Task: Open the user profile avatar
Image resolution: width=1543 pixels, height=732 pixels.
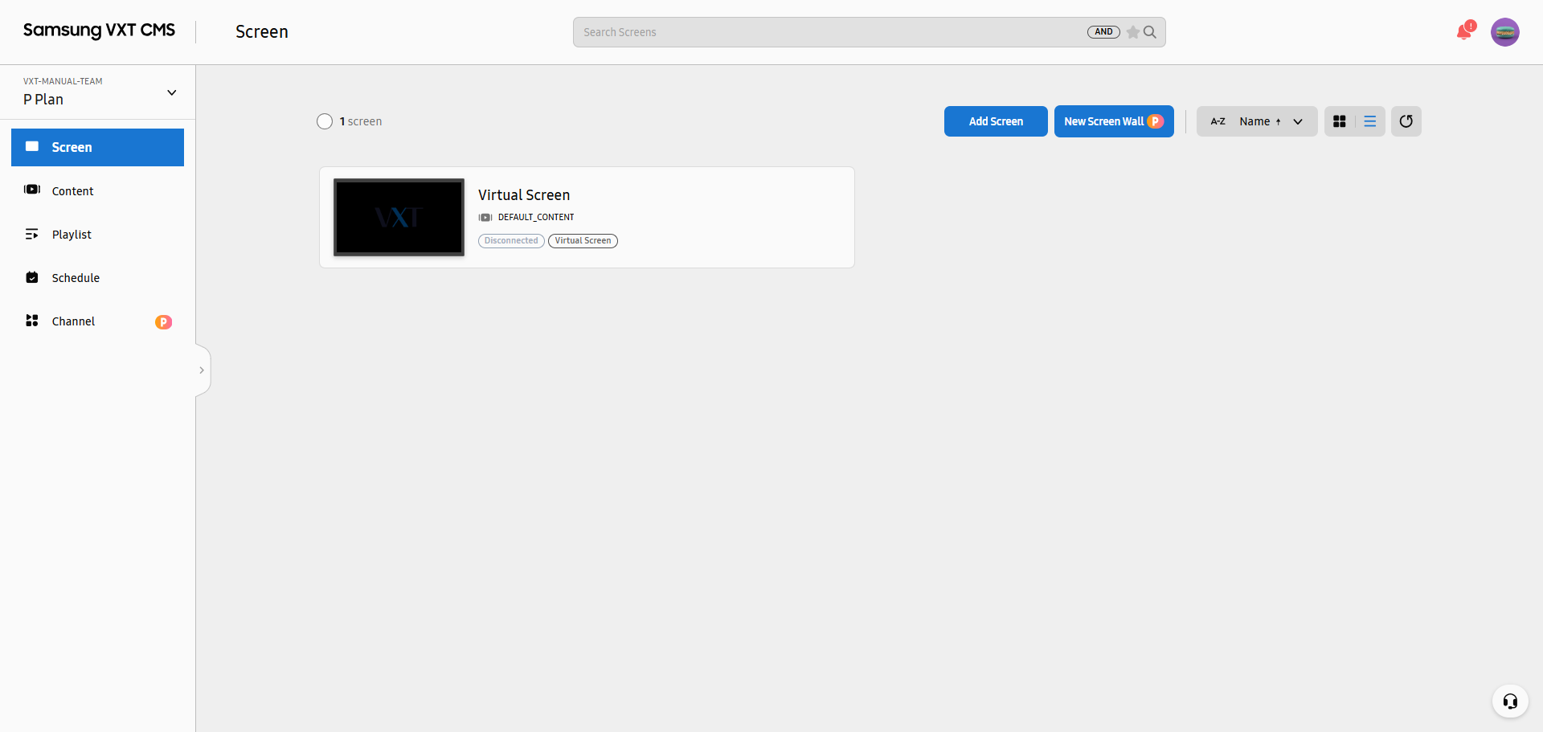Action: (x=1504, y=32)
